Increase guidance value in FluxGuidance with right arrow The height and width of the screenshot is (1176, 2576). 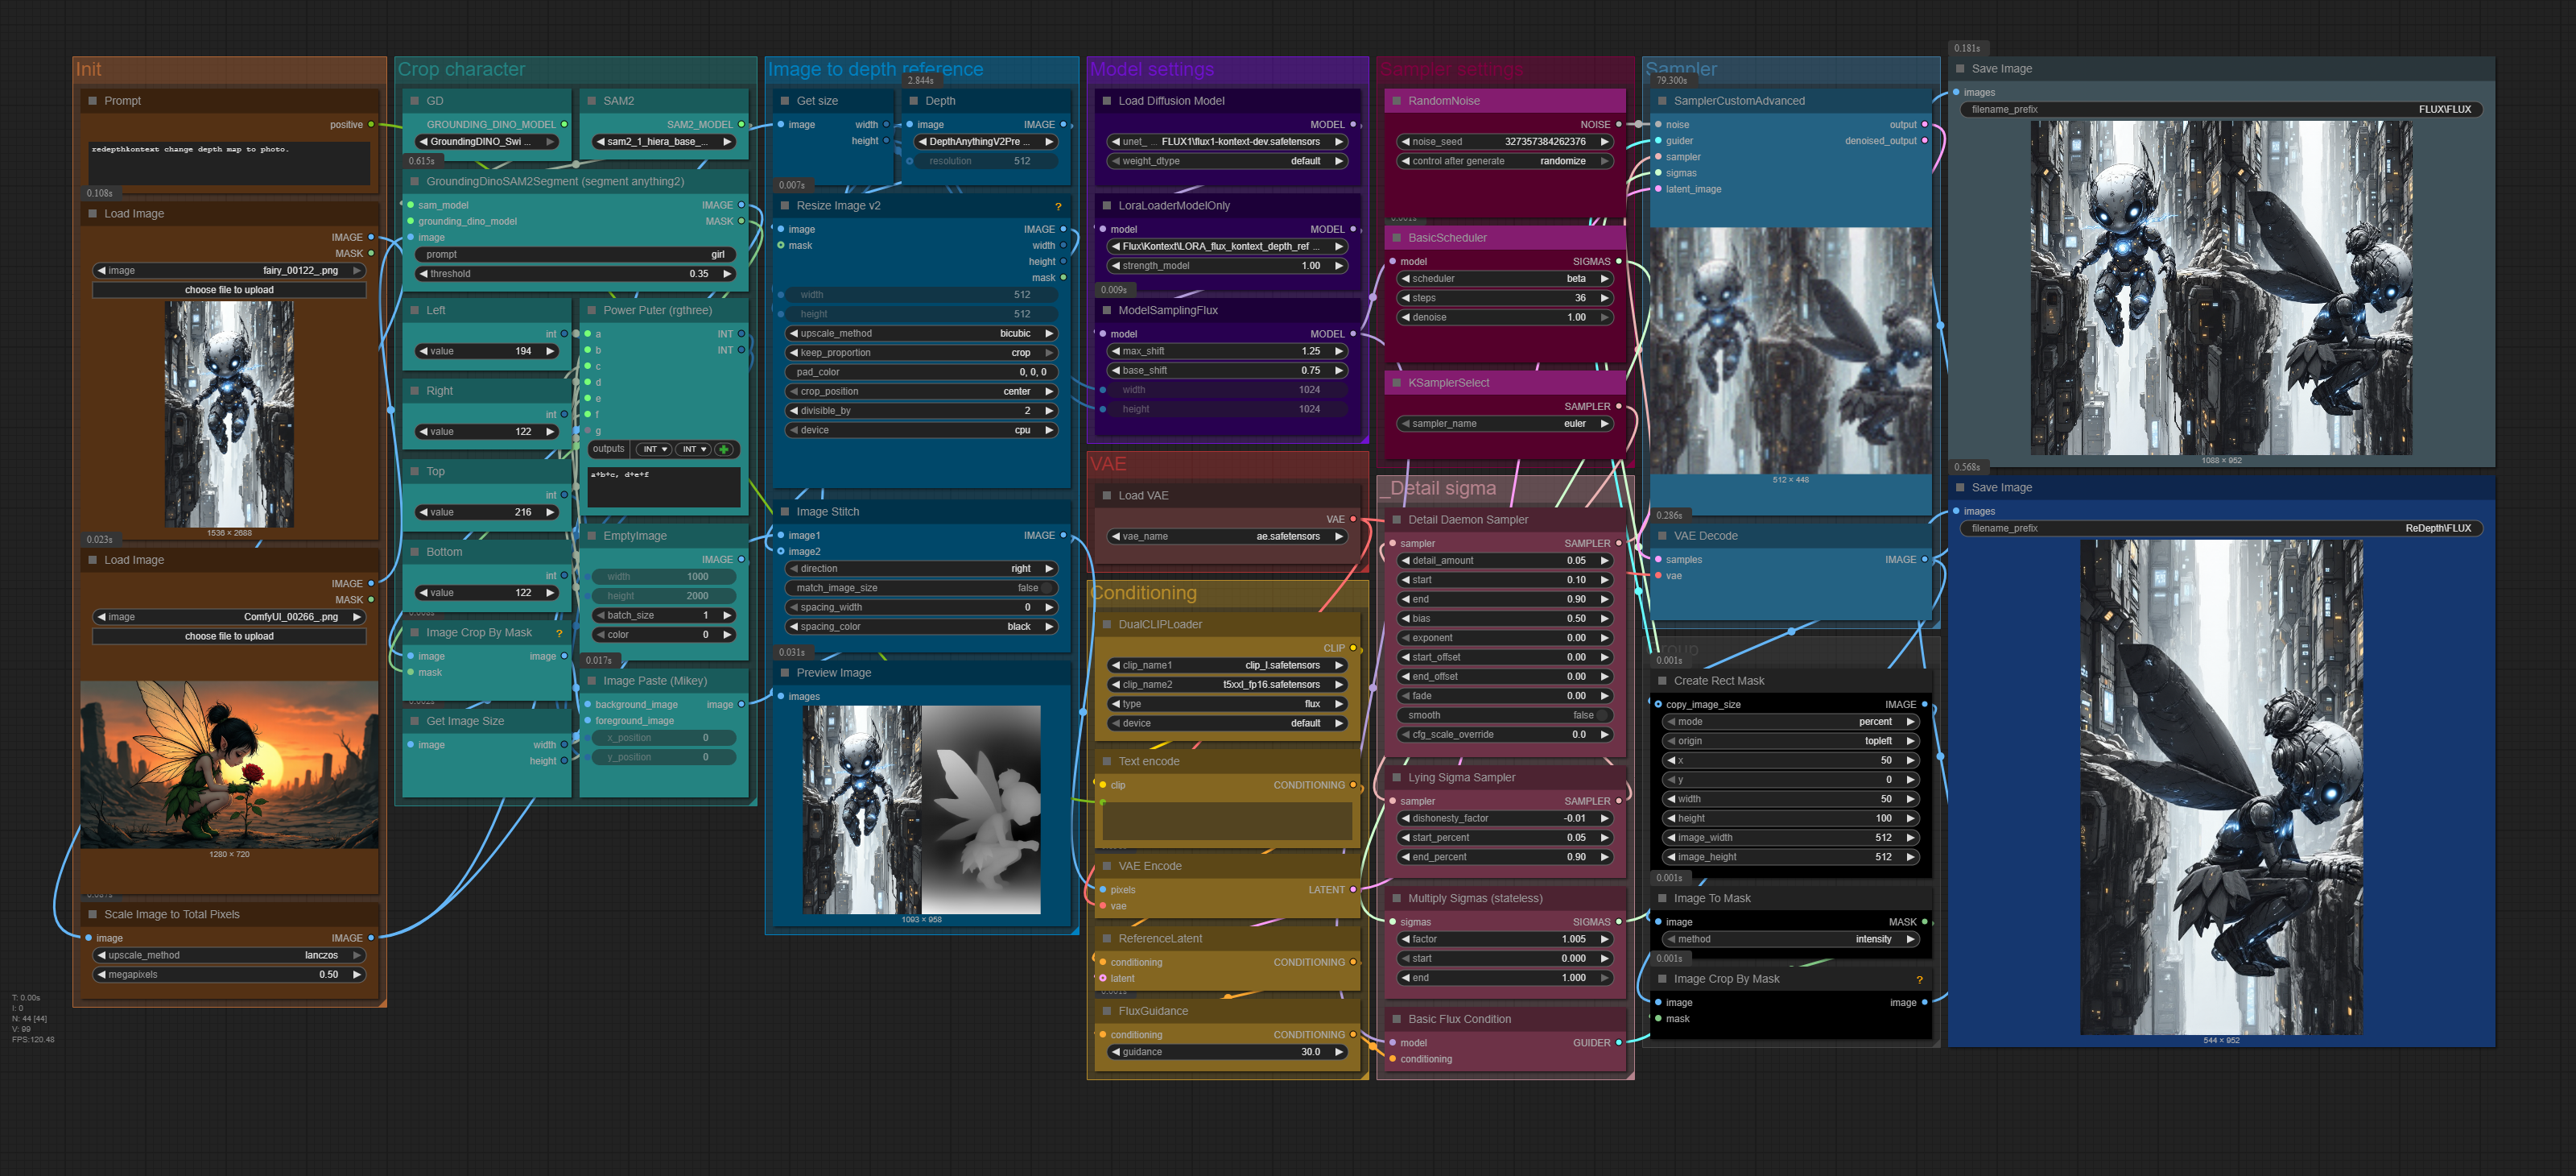[x=1339, y=1052]
